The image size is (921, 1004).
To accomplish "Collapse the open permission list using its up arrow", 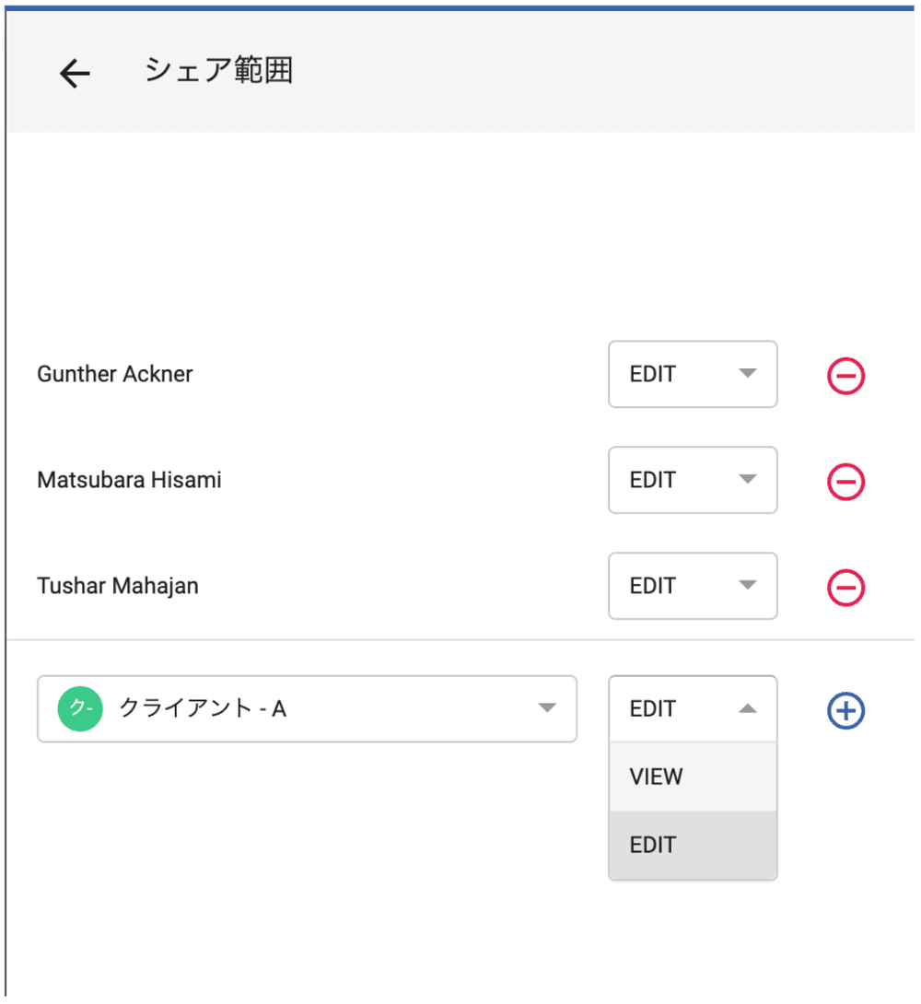I will pos(748,709).
